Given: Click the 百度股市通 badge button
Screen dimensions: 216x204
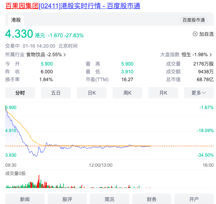Looking at the screenshot, I should 194,20.
